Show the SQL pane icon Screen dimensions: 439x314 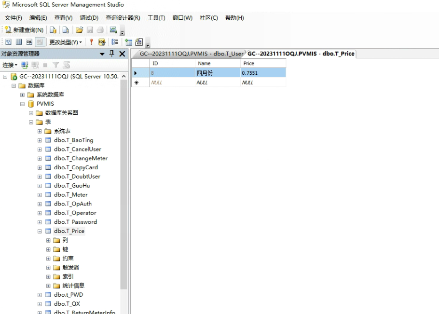(x=29, y=42)
